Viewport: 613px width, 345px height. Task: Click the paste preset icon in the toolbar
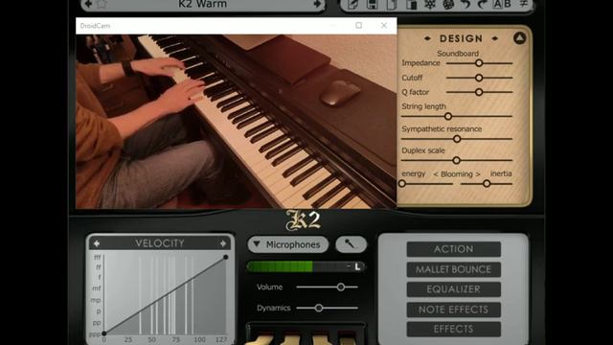411,4
